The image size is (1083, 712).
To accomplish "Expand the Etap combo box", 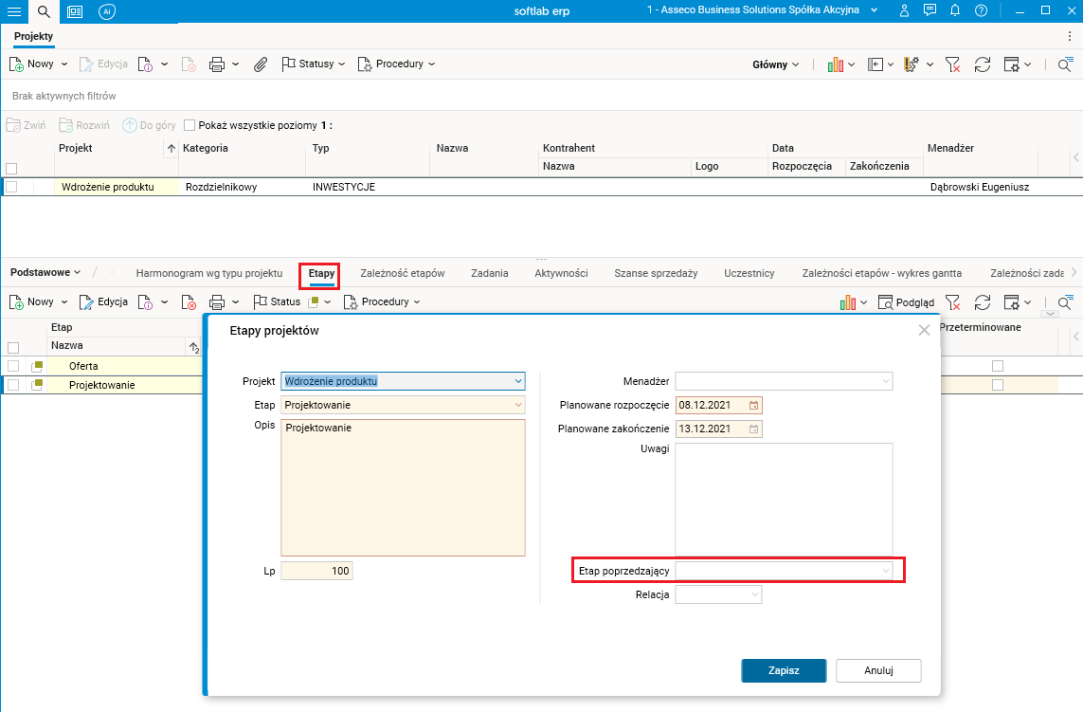I will click(x=518, y=405).
